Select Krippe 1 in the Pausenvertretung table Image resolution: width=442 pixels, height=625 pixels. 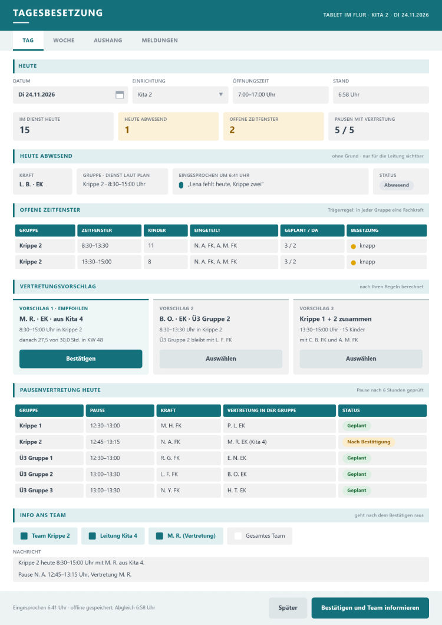[x=50, y=426]
